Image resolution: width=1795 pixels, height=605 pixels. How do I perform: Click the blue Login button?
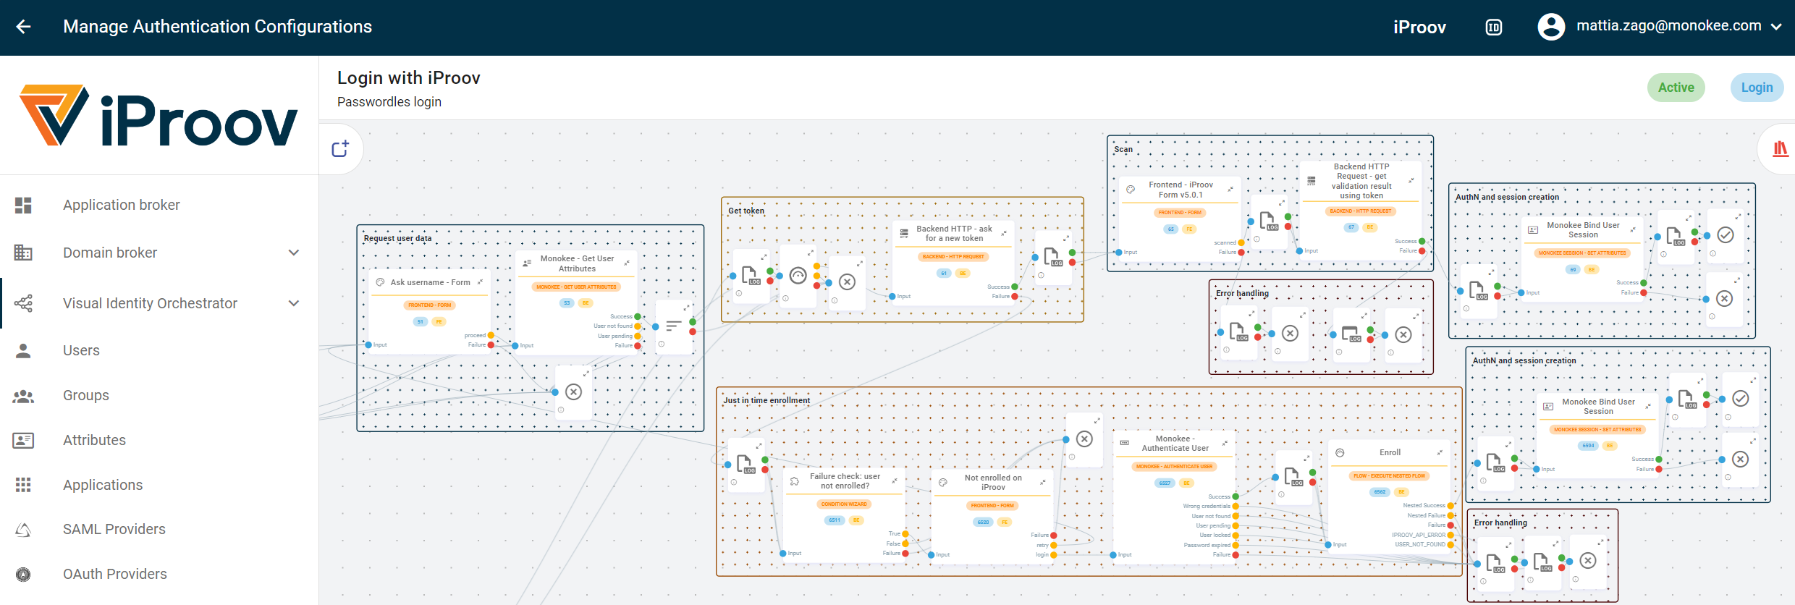coord(1757,88)
